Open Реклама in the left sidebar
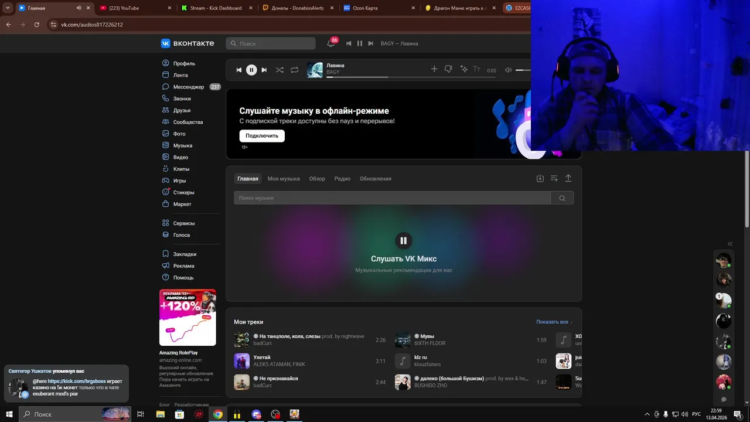The height and width of the screenshot is (422, 750). pyautogui.click(x=183, y=266)
